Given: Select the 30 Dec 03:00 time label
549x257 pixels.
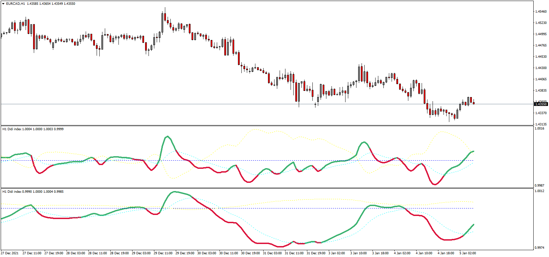Looking at the screenshot, I should coord(207,253).
